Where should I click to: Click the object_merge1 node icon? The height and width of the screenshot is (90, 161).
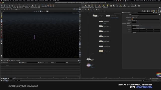coord(108,16)
